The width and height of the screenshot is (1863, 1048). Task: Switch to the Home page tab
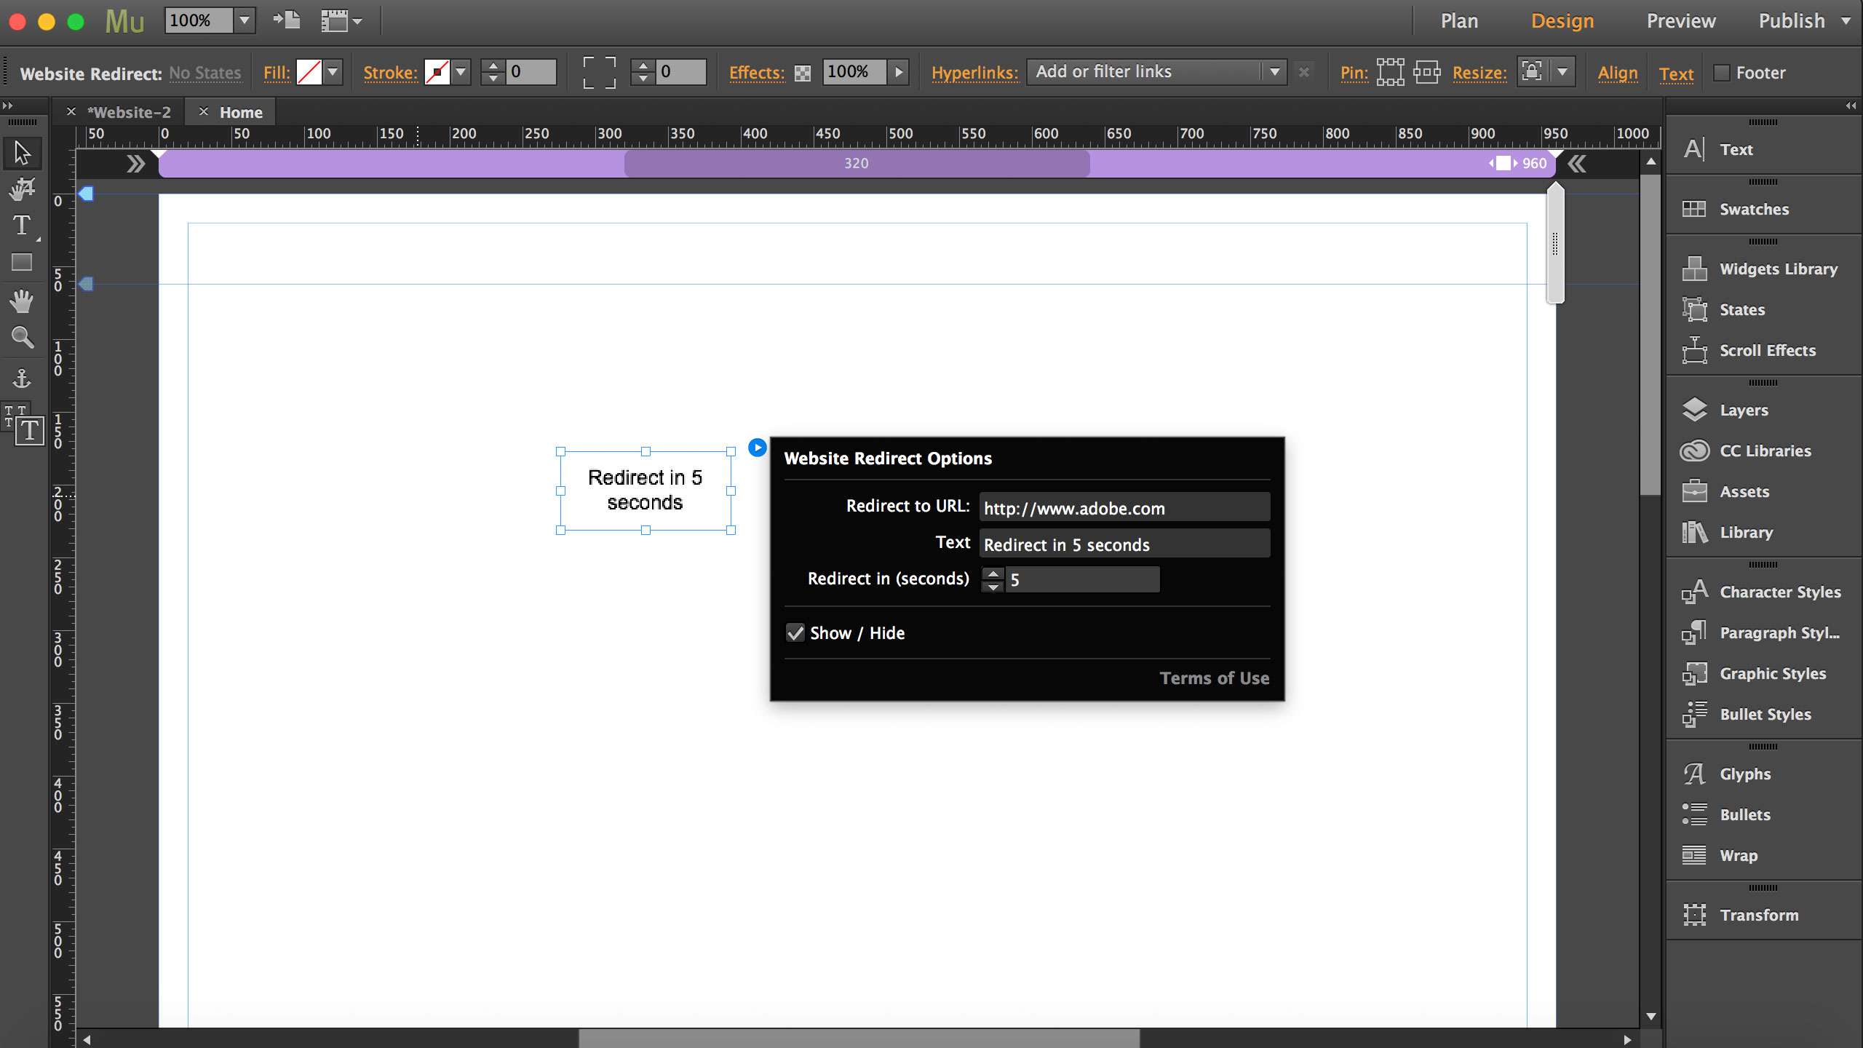(x=241, y=111)
